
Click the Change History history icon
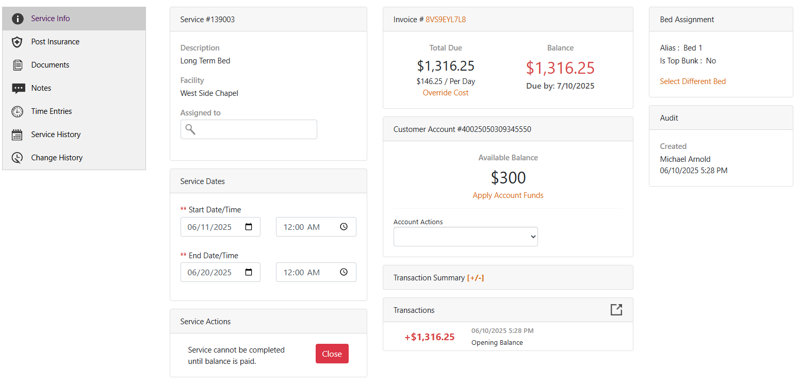point(17,157)
